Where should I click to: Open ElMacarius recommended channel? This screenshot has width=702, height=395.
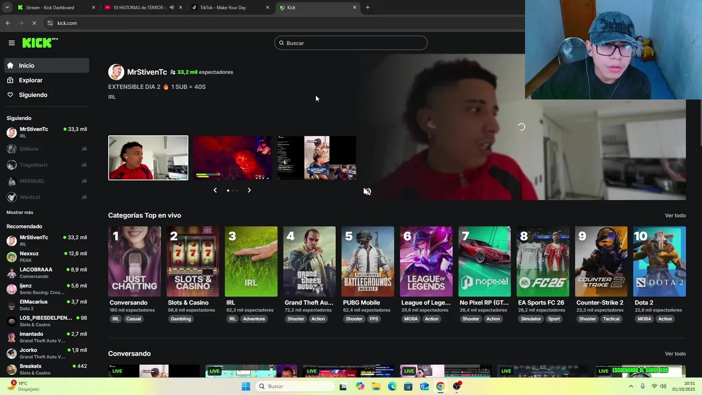click(46, 305)
